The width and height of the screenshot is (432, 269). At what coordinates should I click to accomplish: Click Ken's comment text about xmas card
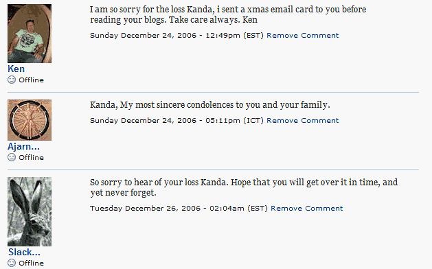pos(228,14)
